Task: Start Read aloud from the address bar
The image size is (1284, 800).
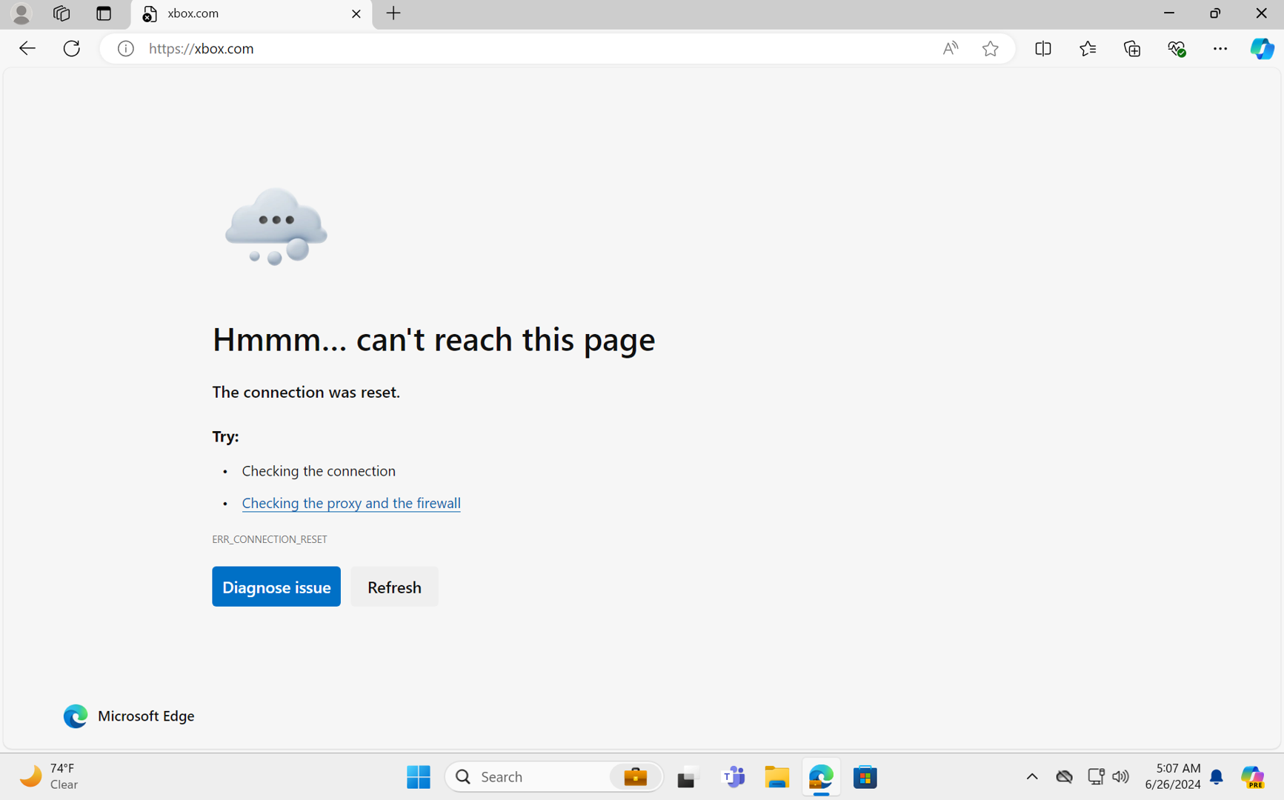Action: click(x=950, y=48)
